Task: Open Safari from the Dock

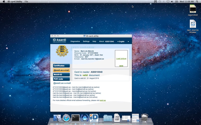Action: (x=66, y=117)
